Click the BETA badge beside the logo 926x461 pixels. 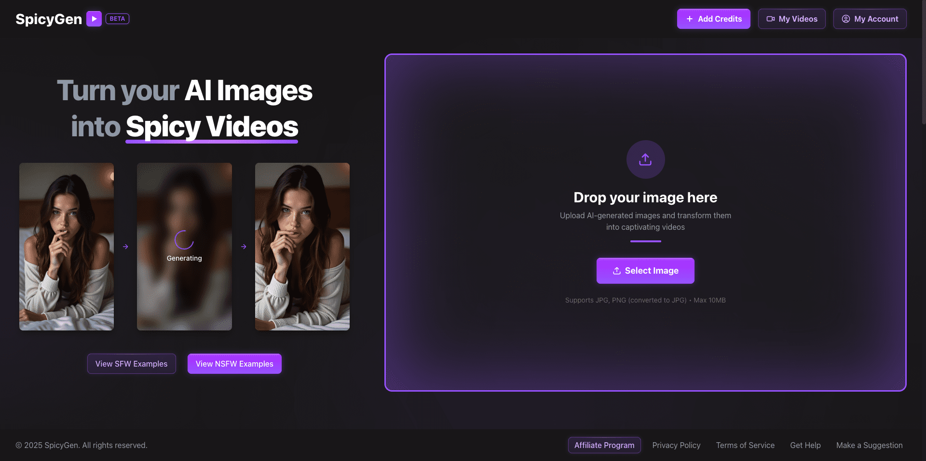[117, 19]
